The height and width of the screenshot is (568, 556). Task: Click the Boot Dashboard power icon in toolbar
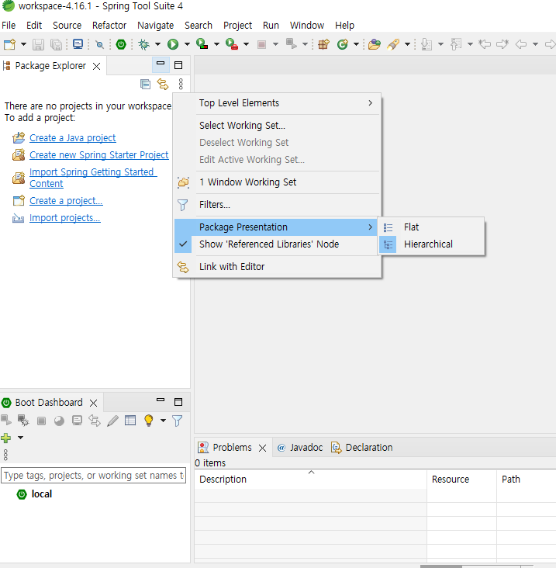(121, 44)
